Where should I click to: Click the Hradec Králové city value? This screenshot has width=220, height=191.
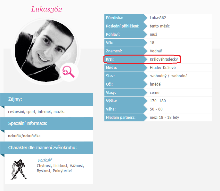pos(163,68)
